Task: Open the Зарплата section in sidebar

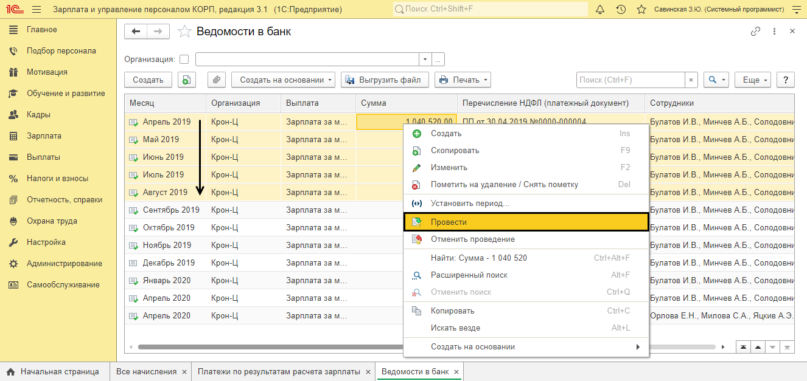Action: [44, 136]
